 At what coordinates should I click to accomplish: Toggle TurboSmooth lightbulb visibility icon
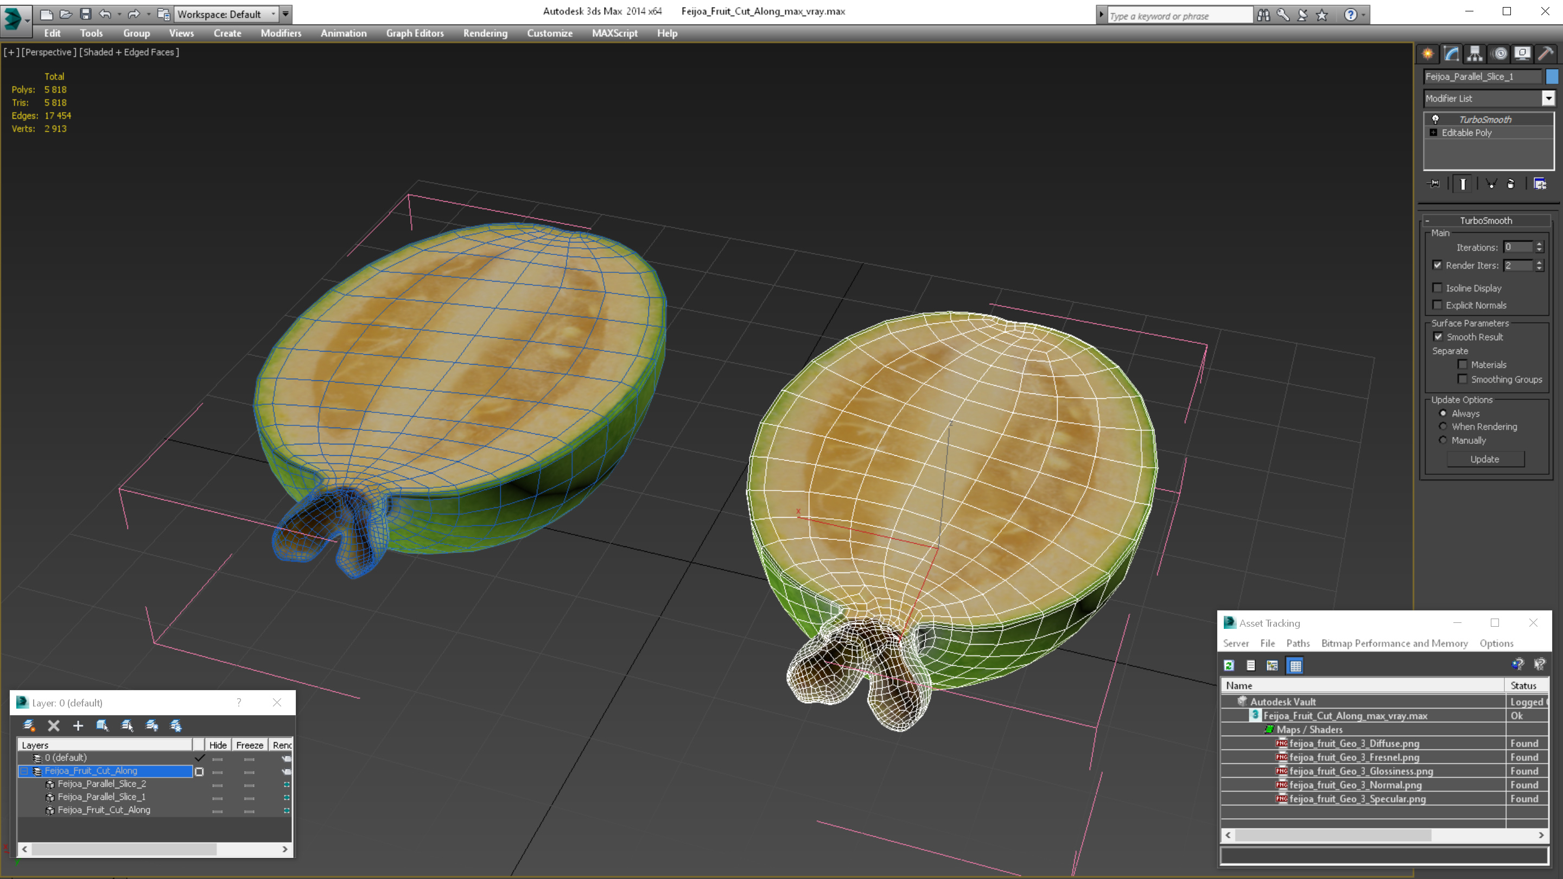point(1435,119)
